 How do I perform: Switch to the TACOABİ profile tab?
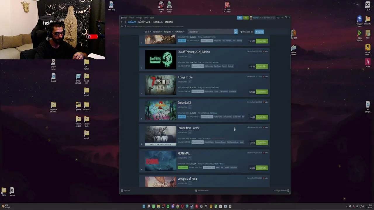click(x=169, y=22)
